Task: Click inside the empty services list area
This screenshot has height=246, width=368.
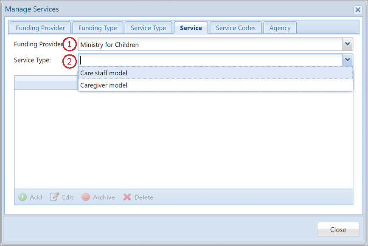Action: [183, 139]
